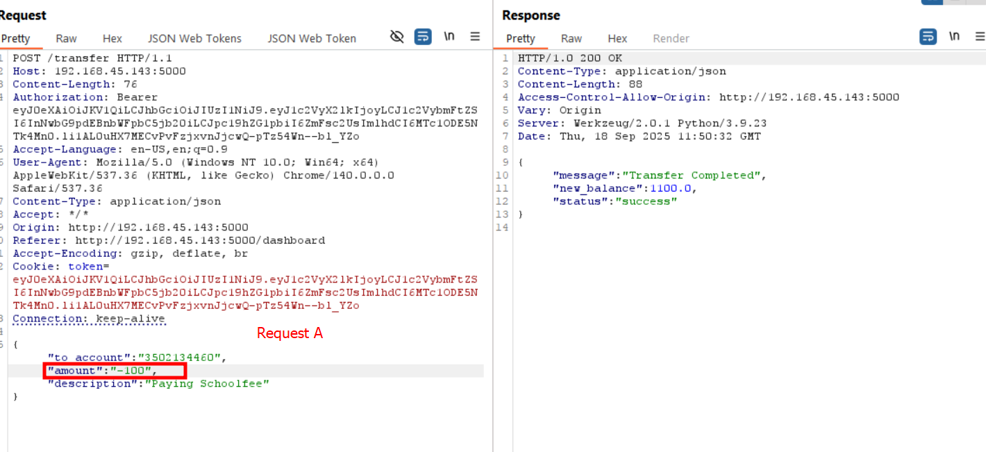Open the Request panel hamburger menu
This screenshot has width=986, height=452.
pyautogui.click(x=476, y=37)
